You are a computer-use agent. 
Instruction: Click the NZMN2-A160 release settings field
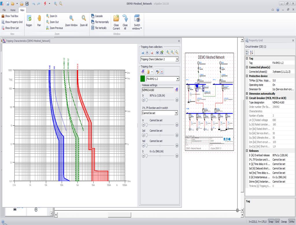pos(158,90)
